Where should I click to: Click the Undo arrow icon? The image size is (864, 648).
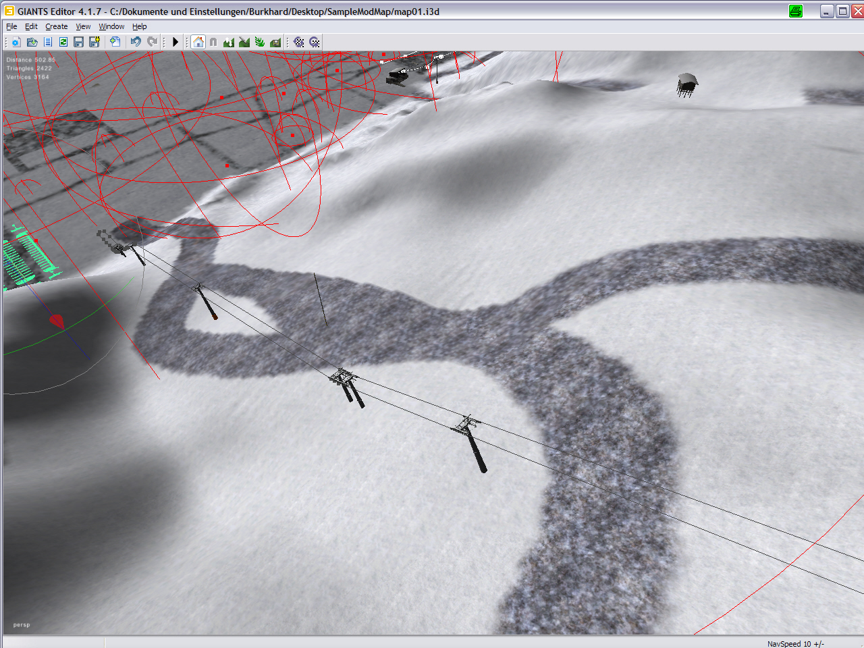[136, 42]
